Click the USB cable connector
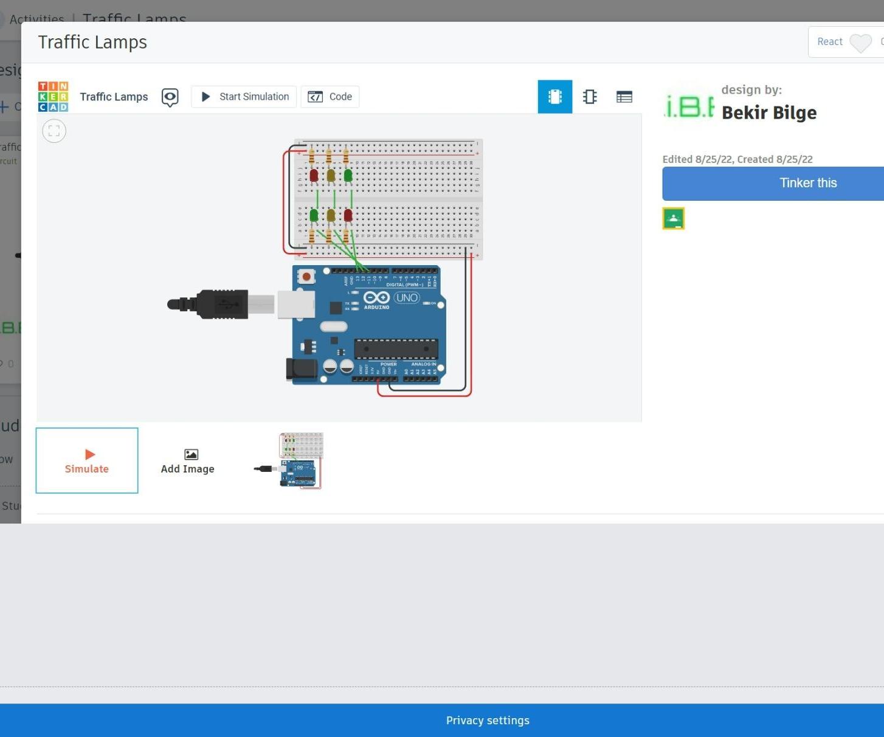 (223, 304)
